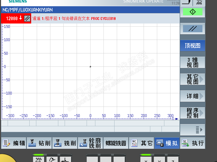This screenshot has width=217, height=162.
Task: Click the drill bit icon on 钻削
Action: coord(32,143)
